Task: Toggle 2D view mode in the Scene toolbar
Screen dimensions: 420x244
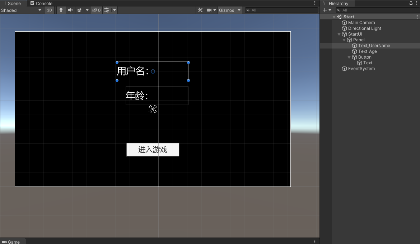Action: point(49,10)
